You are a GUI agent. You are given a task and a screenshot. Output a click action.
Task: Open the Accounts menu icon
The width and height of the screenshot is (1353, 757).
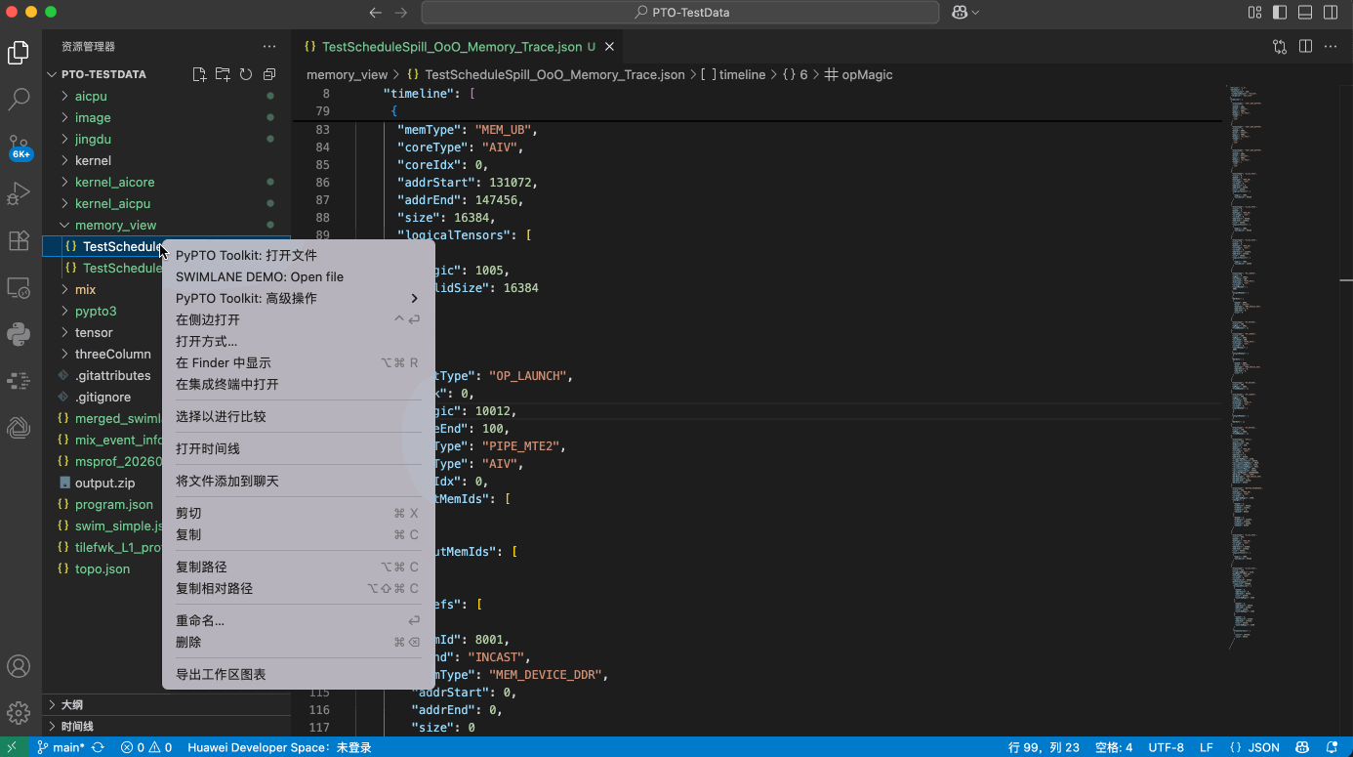coord(19,666)
